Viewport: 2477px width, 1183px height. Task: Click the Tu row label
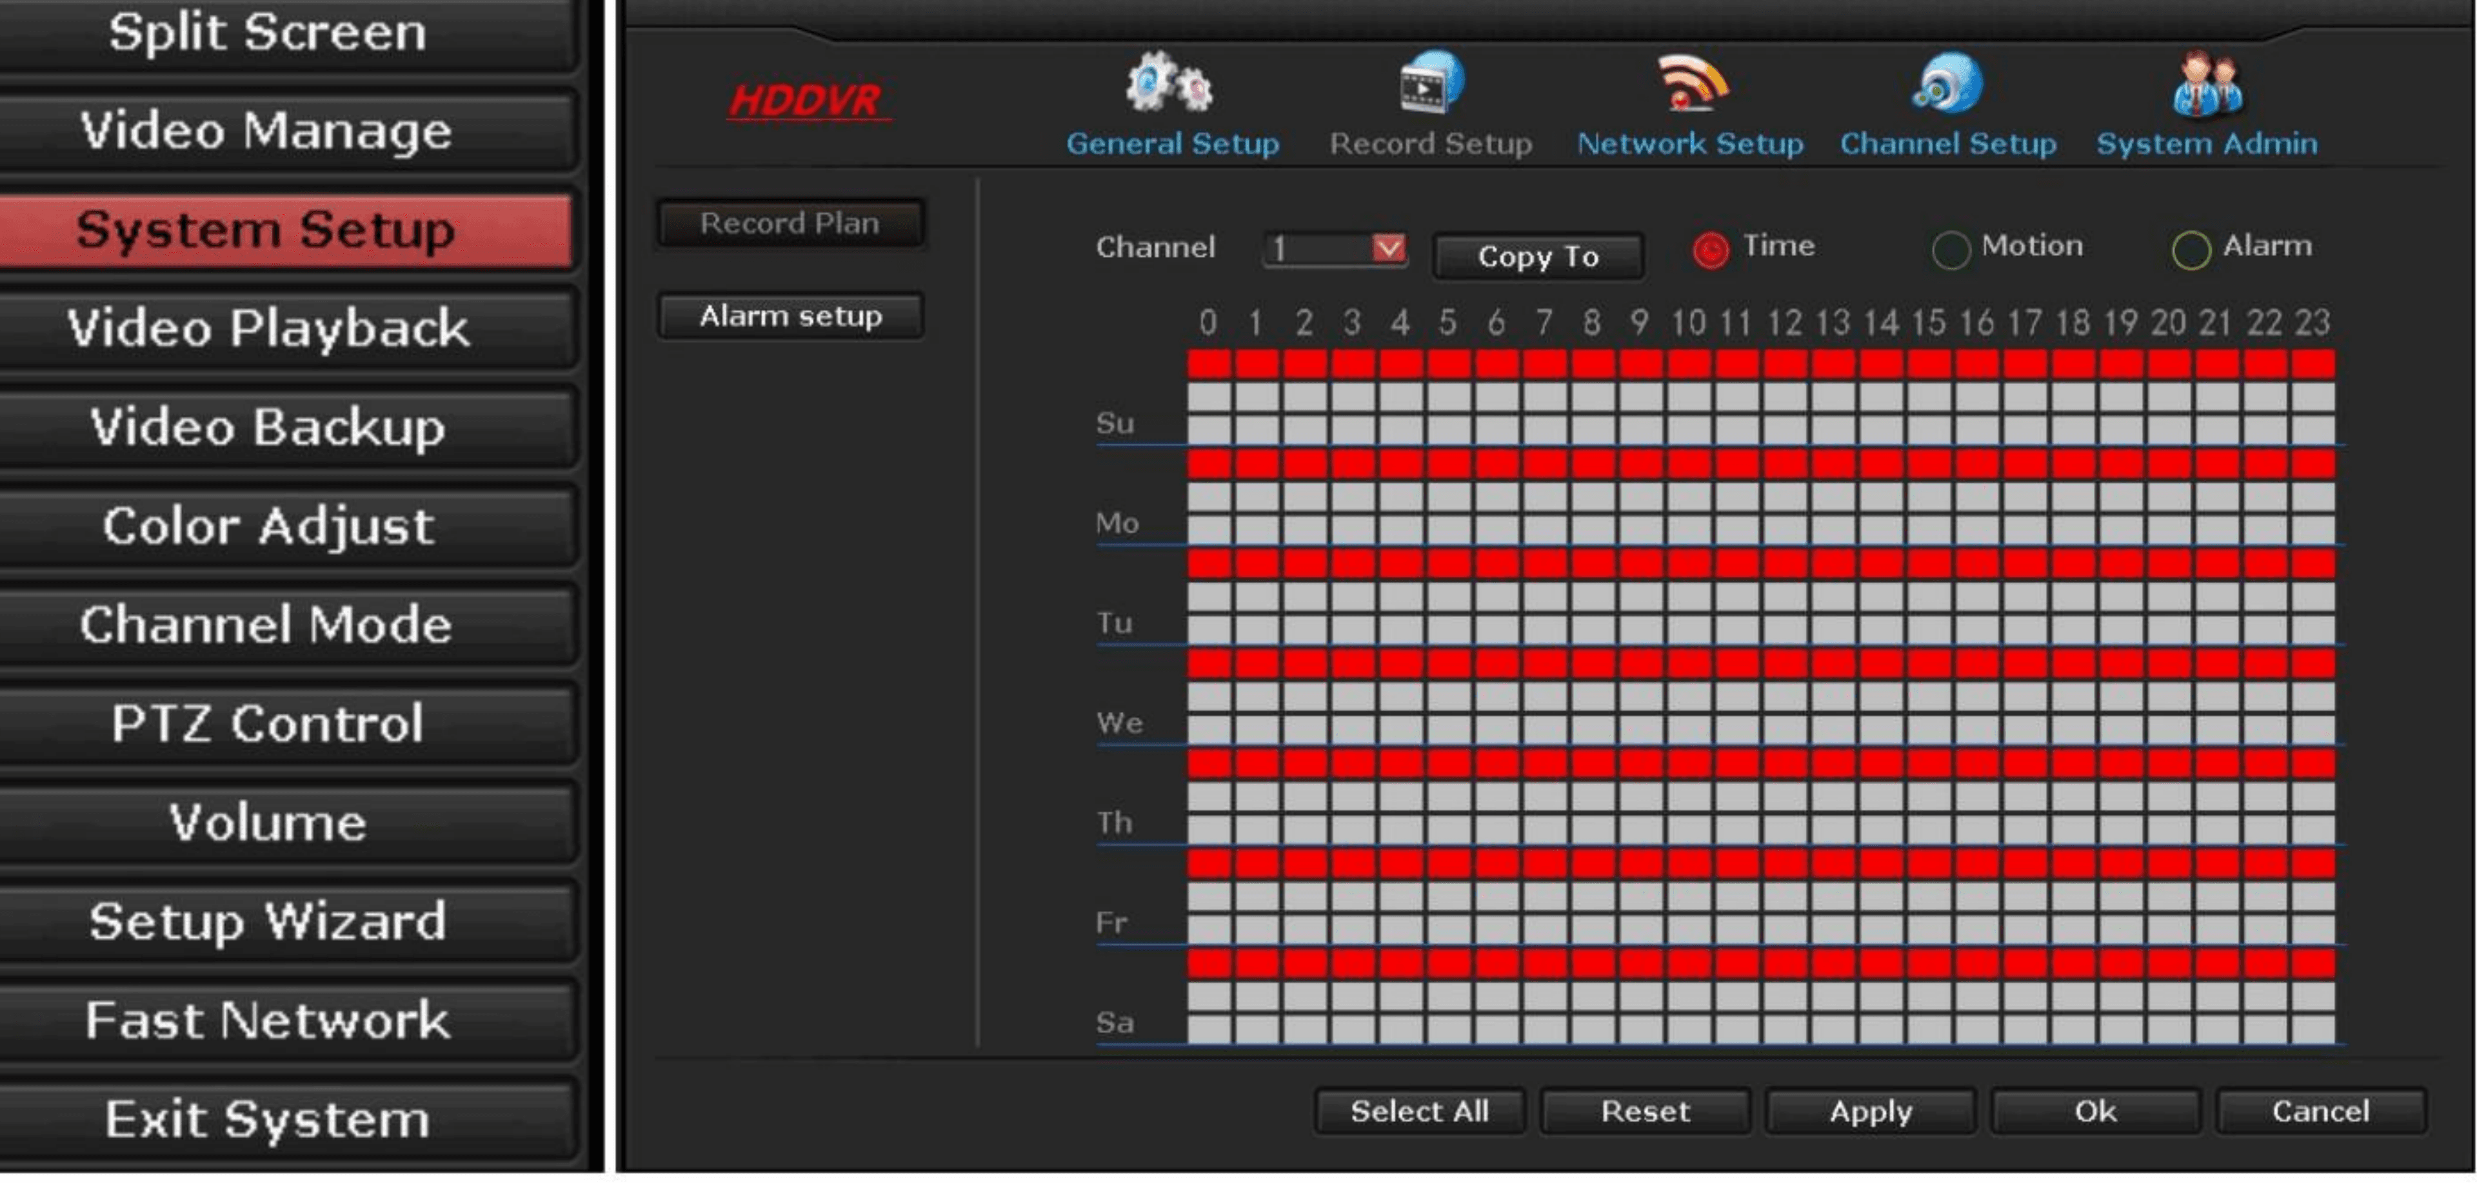coord(1115,623)
